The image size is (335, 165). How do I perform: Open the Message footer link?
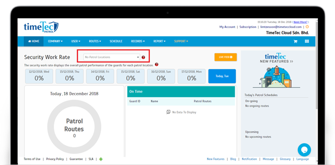pos(268,159)
